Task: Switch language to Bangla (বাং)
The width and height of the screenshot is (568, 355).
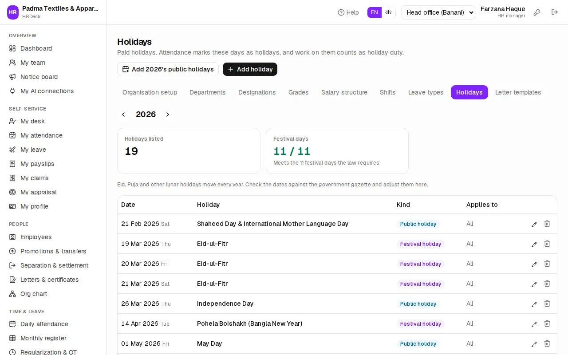Action: pyautogui.click(x=388, y=12)
